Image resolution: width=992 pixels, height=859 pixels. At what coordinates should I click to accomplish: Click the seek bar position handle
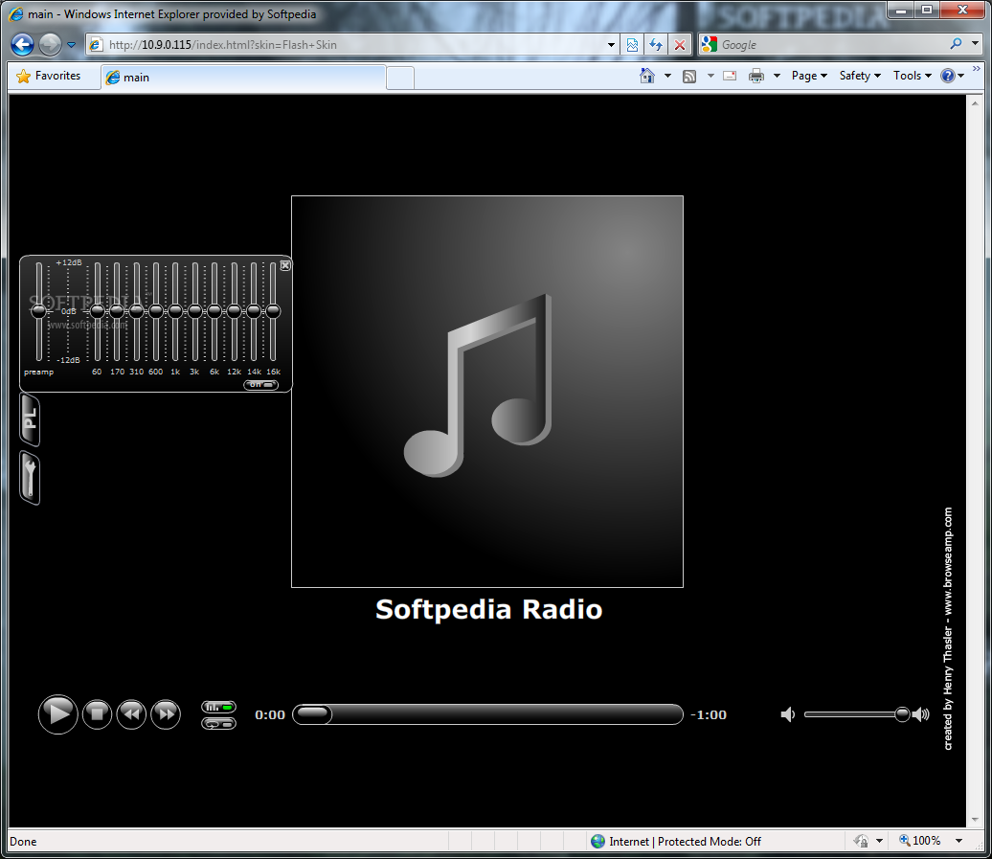(313, 714)
